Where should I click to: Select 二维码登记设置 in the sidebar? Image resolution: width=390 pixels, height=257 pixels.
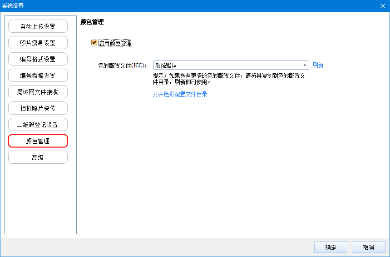[38, 124]
